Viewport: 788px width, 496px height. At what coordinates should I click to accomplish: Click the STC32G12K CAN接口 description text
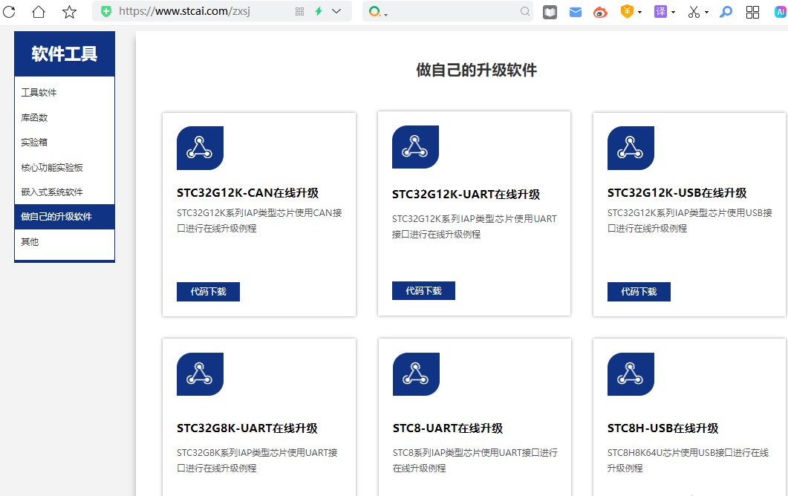coord(259,221)
